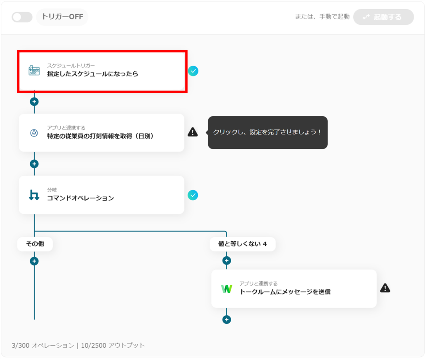
Task: Click the 分岐 subtitle text
Action: pos(52,190)
